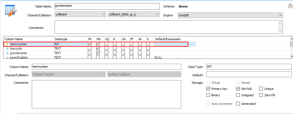
Task: Expand the InnoDB engine dropdown
Action: tap(230, 15)
